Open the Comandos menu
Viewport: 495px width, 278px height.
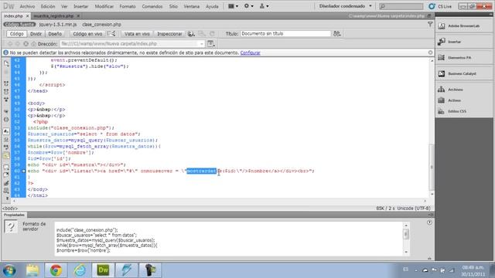click(x=152, y=6)
